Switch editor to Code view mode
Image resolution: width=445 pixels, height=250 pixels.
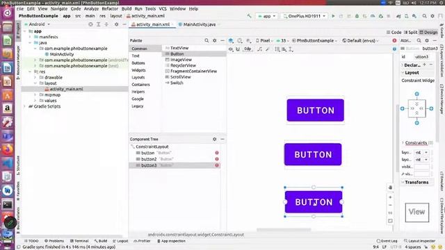point(394,33)
